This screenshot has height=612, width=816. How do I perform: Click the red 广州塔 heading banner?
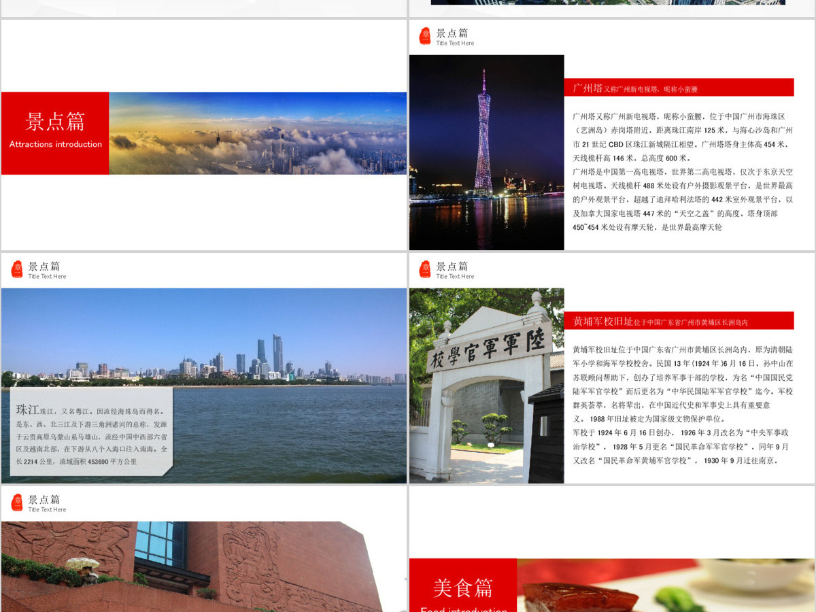pyautogui.click(x=679, y=88)
